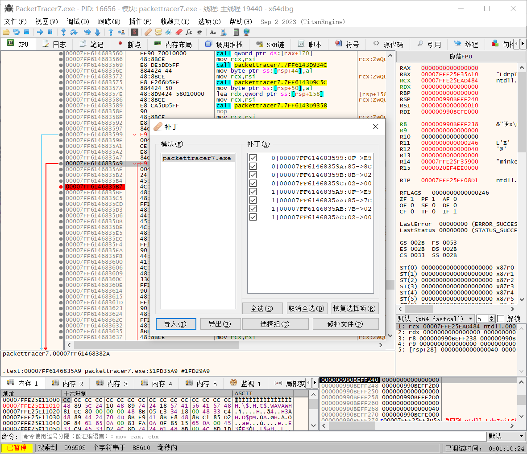Click the Patches bandage toolbar icon

coord(148,32)
